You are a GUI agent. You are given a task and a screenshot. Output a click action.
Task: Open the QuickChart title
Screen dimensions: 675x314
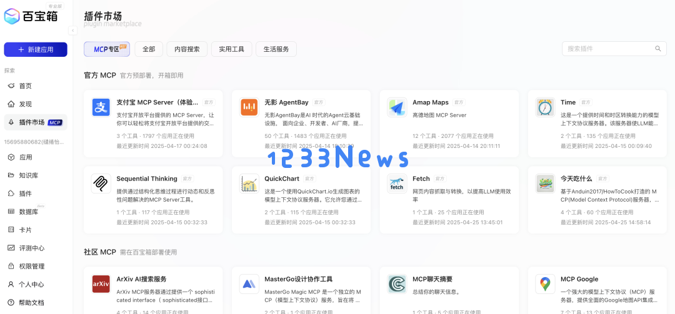[x=282, y=179]
